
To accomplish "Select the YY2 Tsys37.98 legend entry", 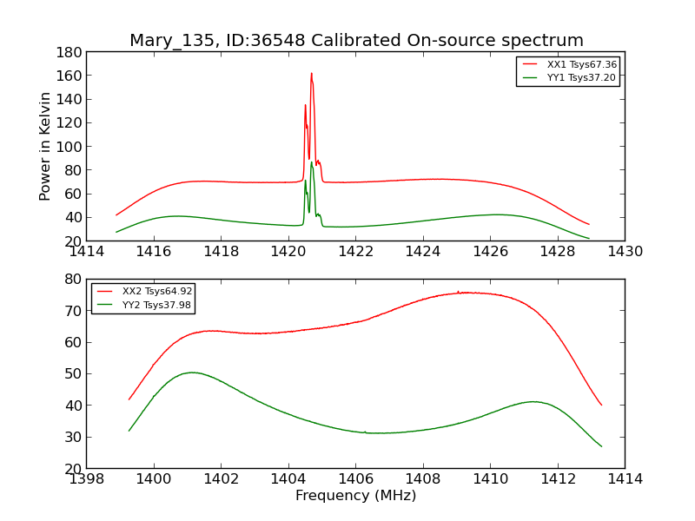I will [157, 305].
